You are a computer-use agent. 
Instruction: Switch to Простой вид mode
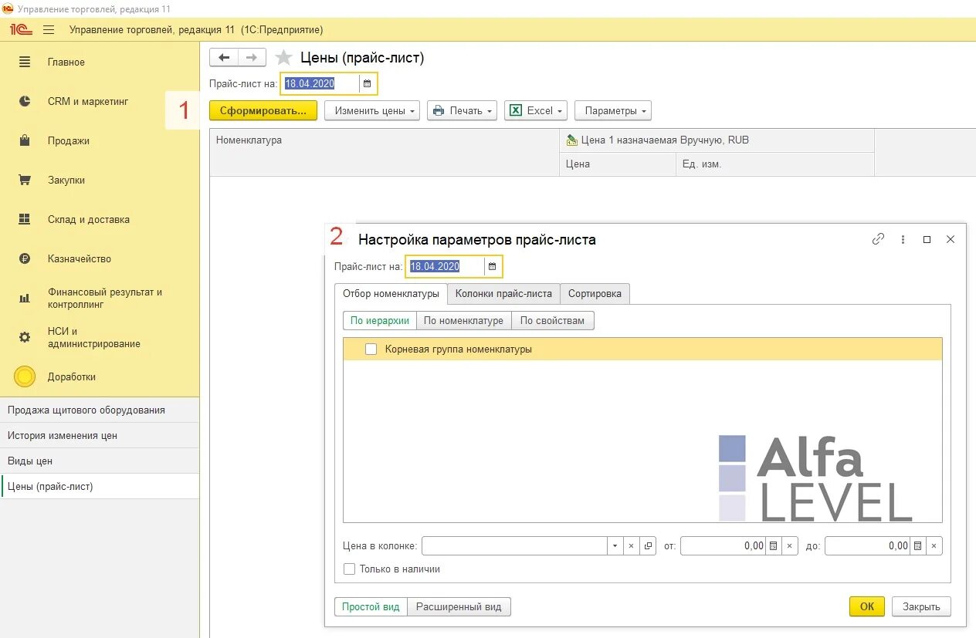371,606
